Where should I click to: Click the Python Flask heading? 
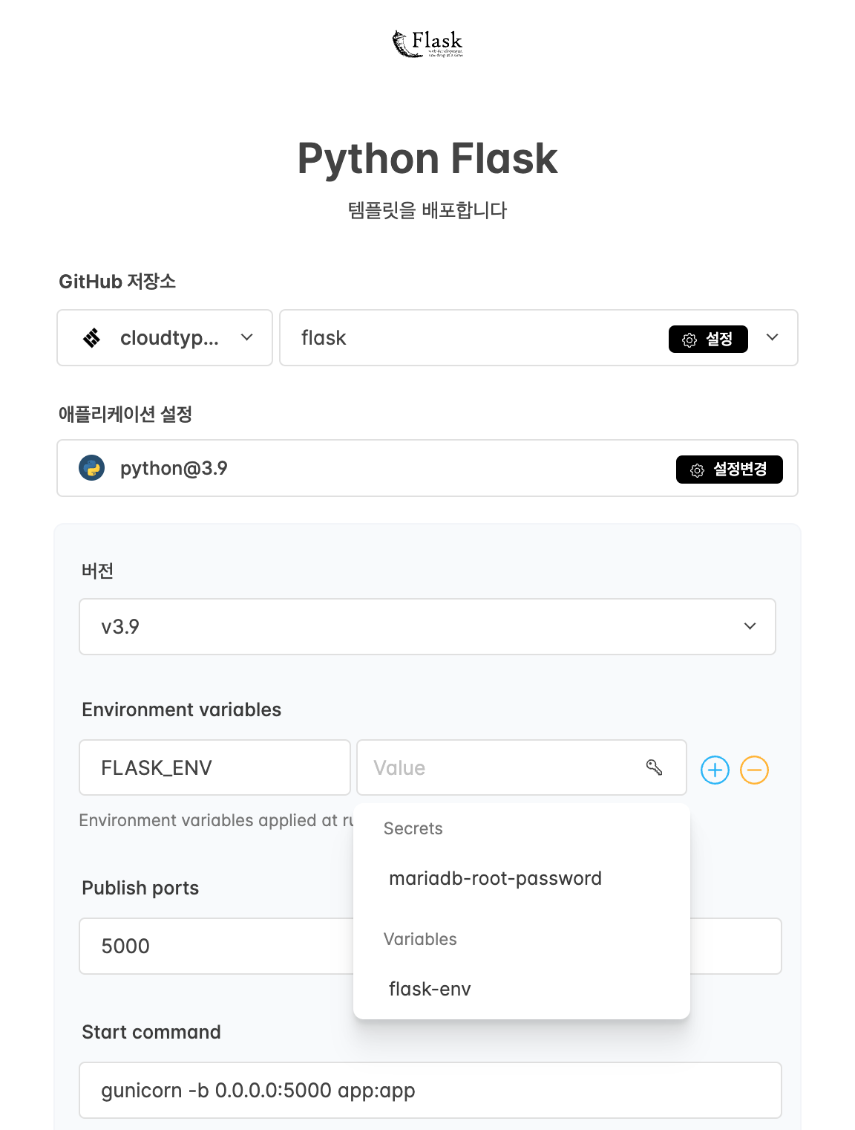[x=427, y=158]
